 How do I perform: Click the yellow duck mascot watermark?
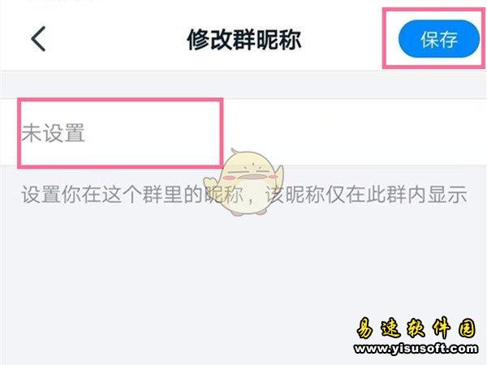[244, 182]
